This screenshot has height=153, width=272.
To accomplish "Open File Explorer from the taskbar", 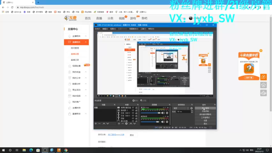I will point(24,150).
